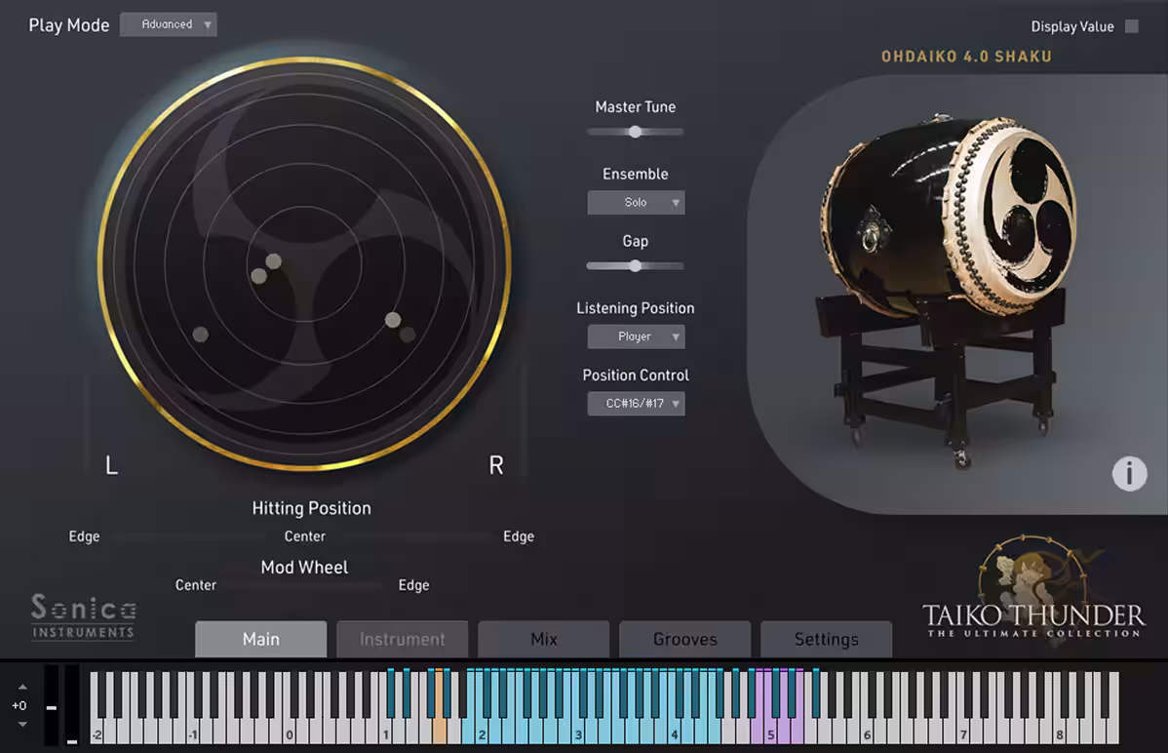1168x753 pixels.
Task: Open the Position Control CC#16/#17 dropdown
Action: pyautogui.click(x=636, y=404)
